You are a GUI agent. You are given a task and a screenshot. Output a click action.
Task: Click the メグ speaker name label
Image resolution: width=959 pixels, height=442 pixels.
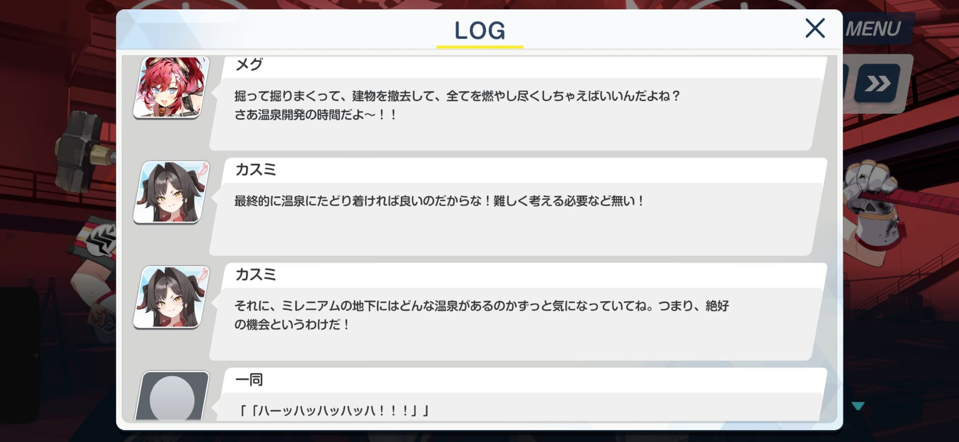(249, 65)
